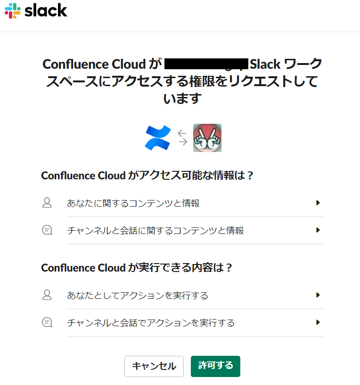Click the Confluence Cloud app icon

(x=158, y=138)
